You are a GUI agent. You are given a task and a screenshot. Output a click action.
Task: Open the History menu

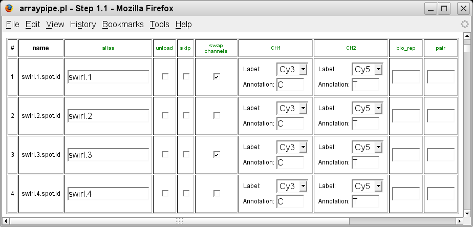pos(83,25)
